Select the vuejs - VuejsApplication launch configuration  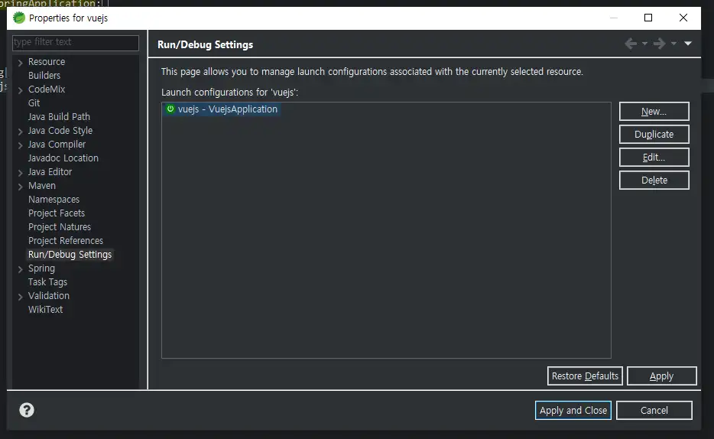click(222, 109)
